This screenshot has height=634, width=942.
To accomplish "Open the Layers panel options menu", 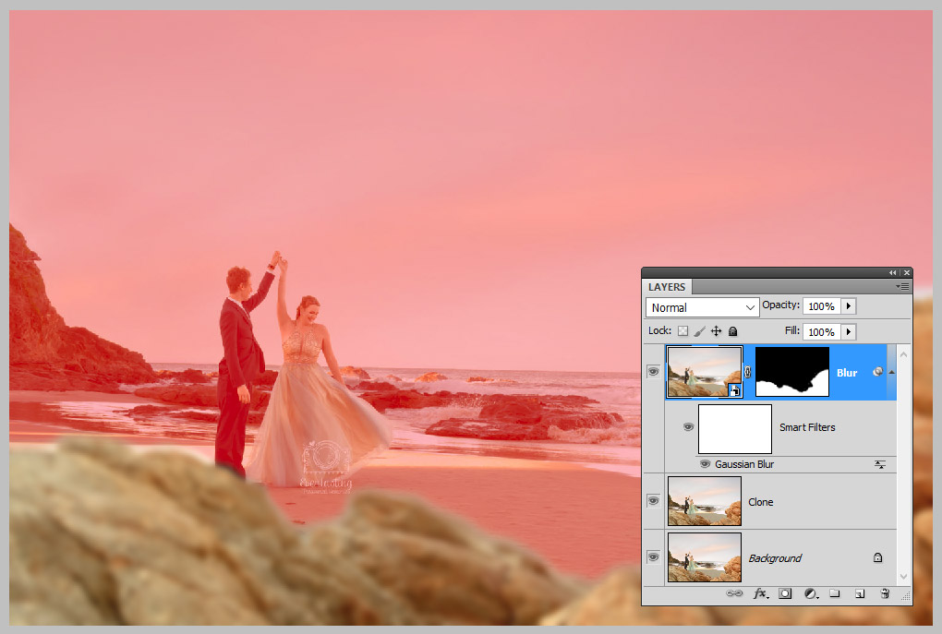I will (x=903, y=287).
